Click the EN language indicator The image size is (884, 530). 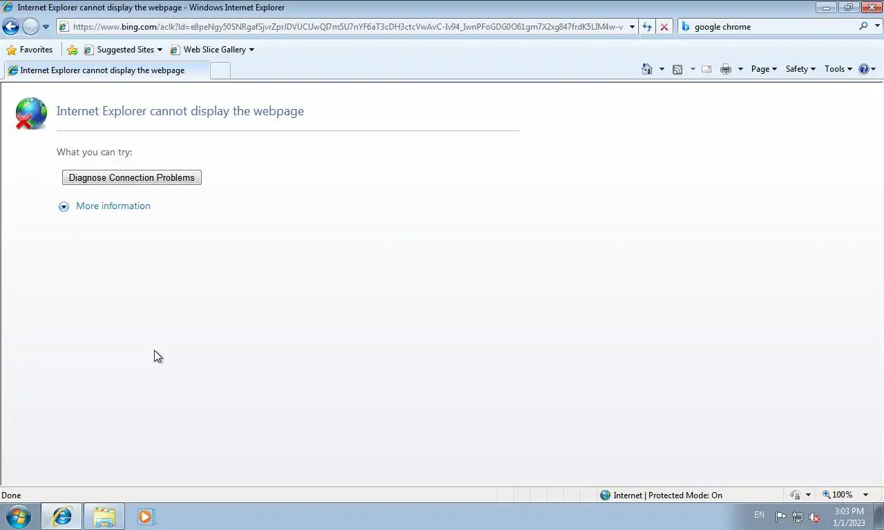(x=759, y=515)
